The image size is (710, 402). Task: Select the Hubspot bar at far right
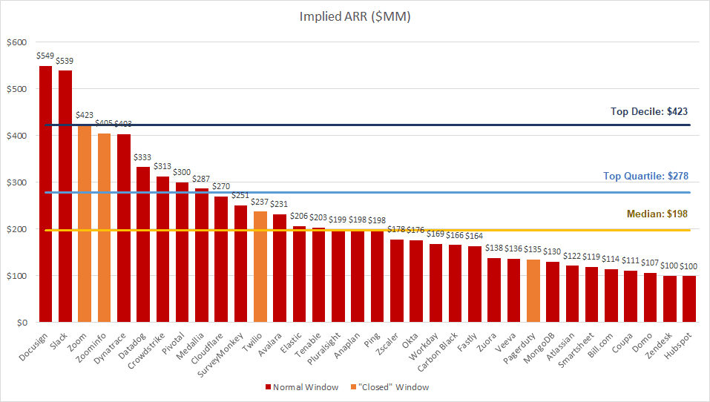point(689,299)
